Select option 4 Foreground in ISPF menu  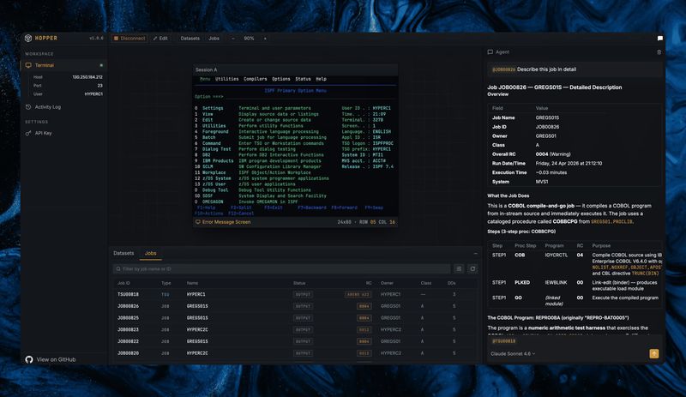(212, 131)
